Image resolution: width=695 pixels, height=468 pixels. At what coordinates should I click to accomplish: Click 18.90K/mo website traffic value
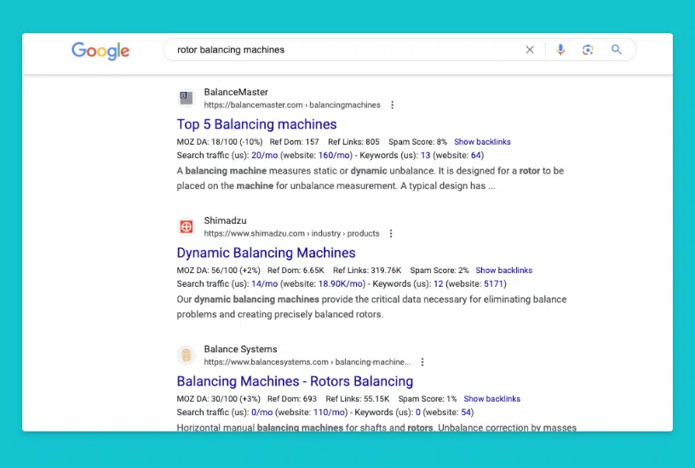[x=341, y=284]
